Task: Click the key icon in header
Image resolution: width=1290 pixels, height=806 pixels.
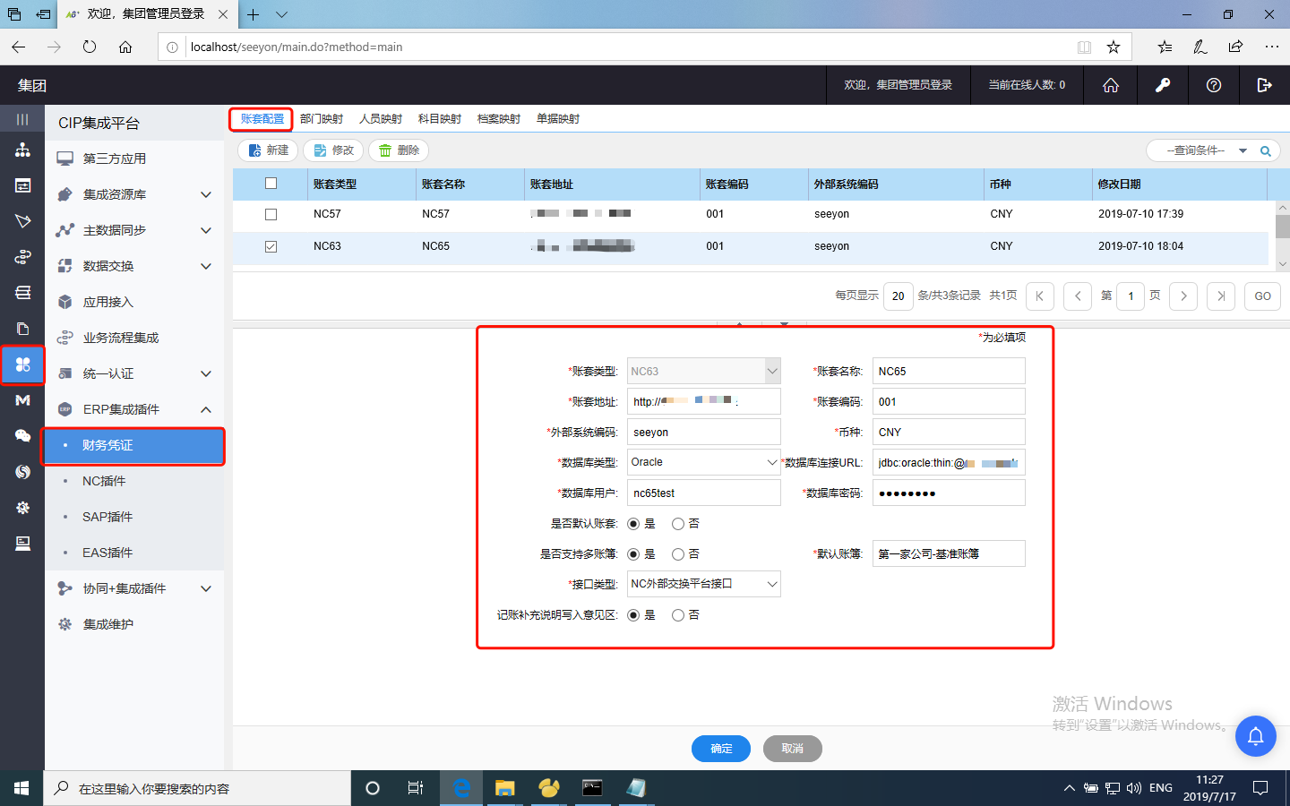Action: click(x=1162, y=85)
